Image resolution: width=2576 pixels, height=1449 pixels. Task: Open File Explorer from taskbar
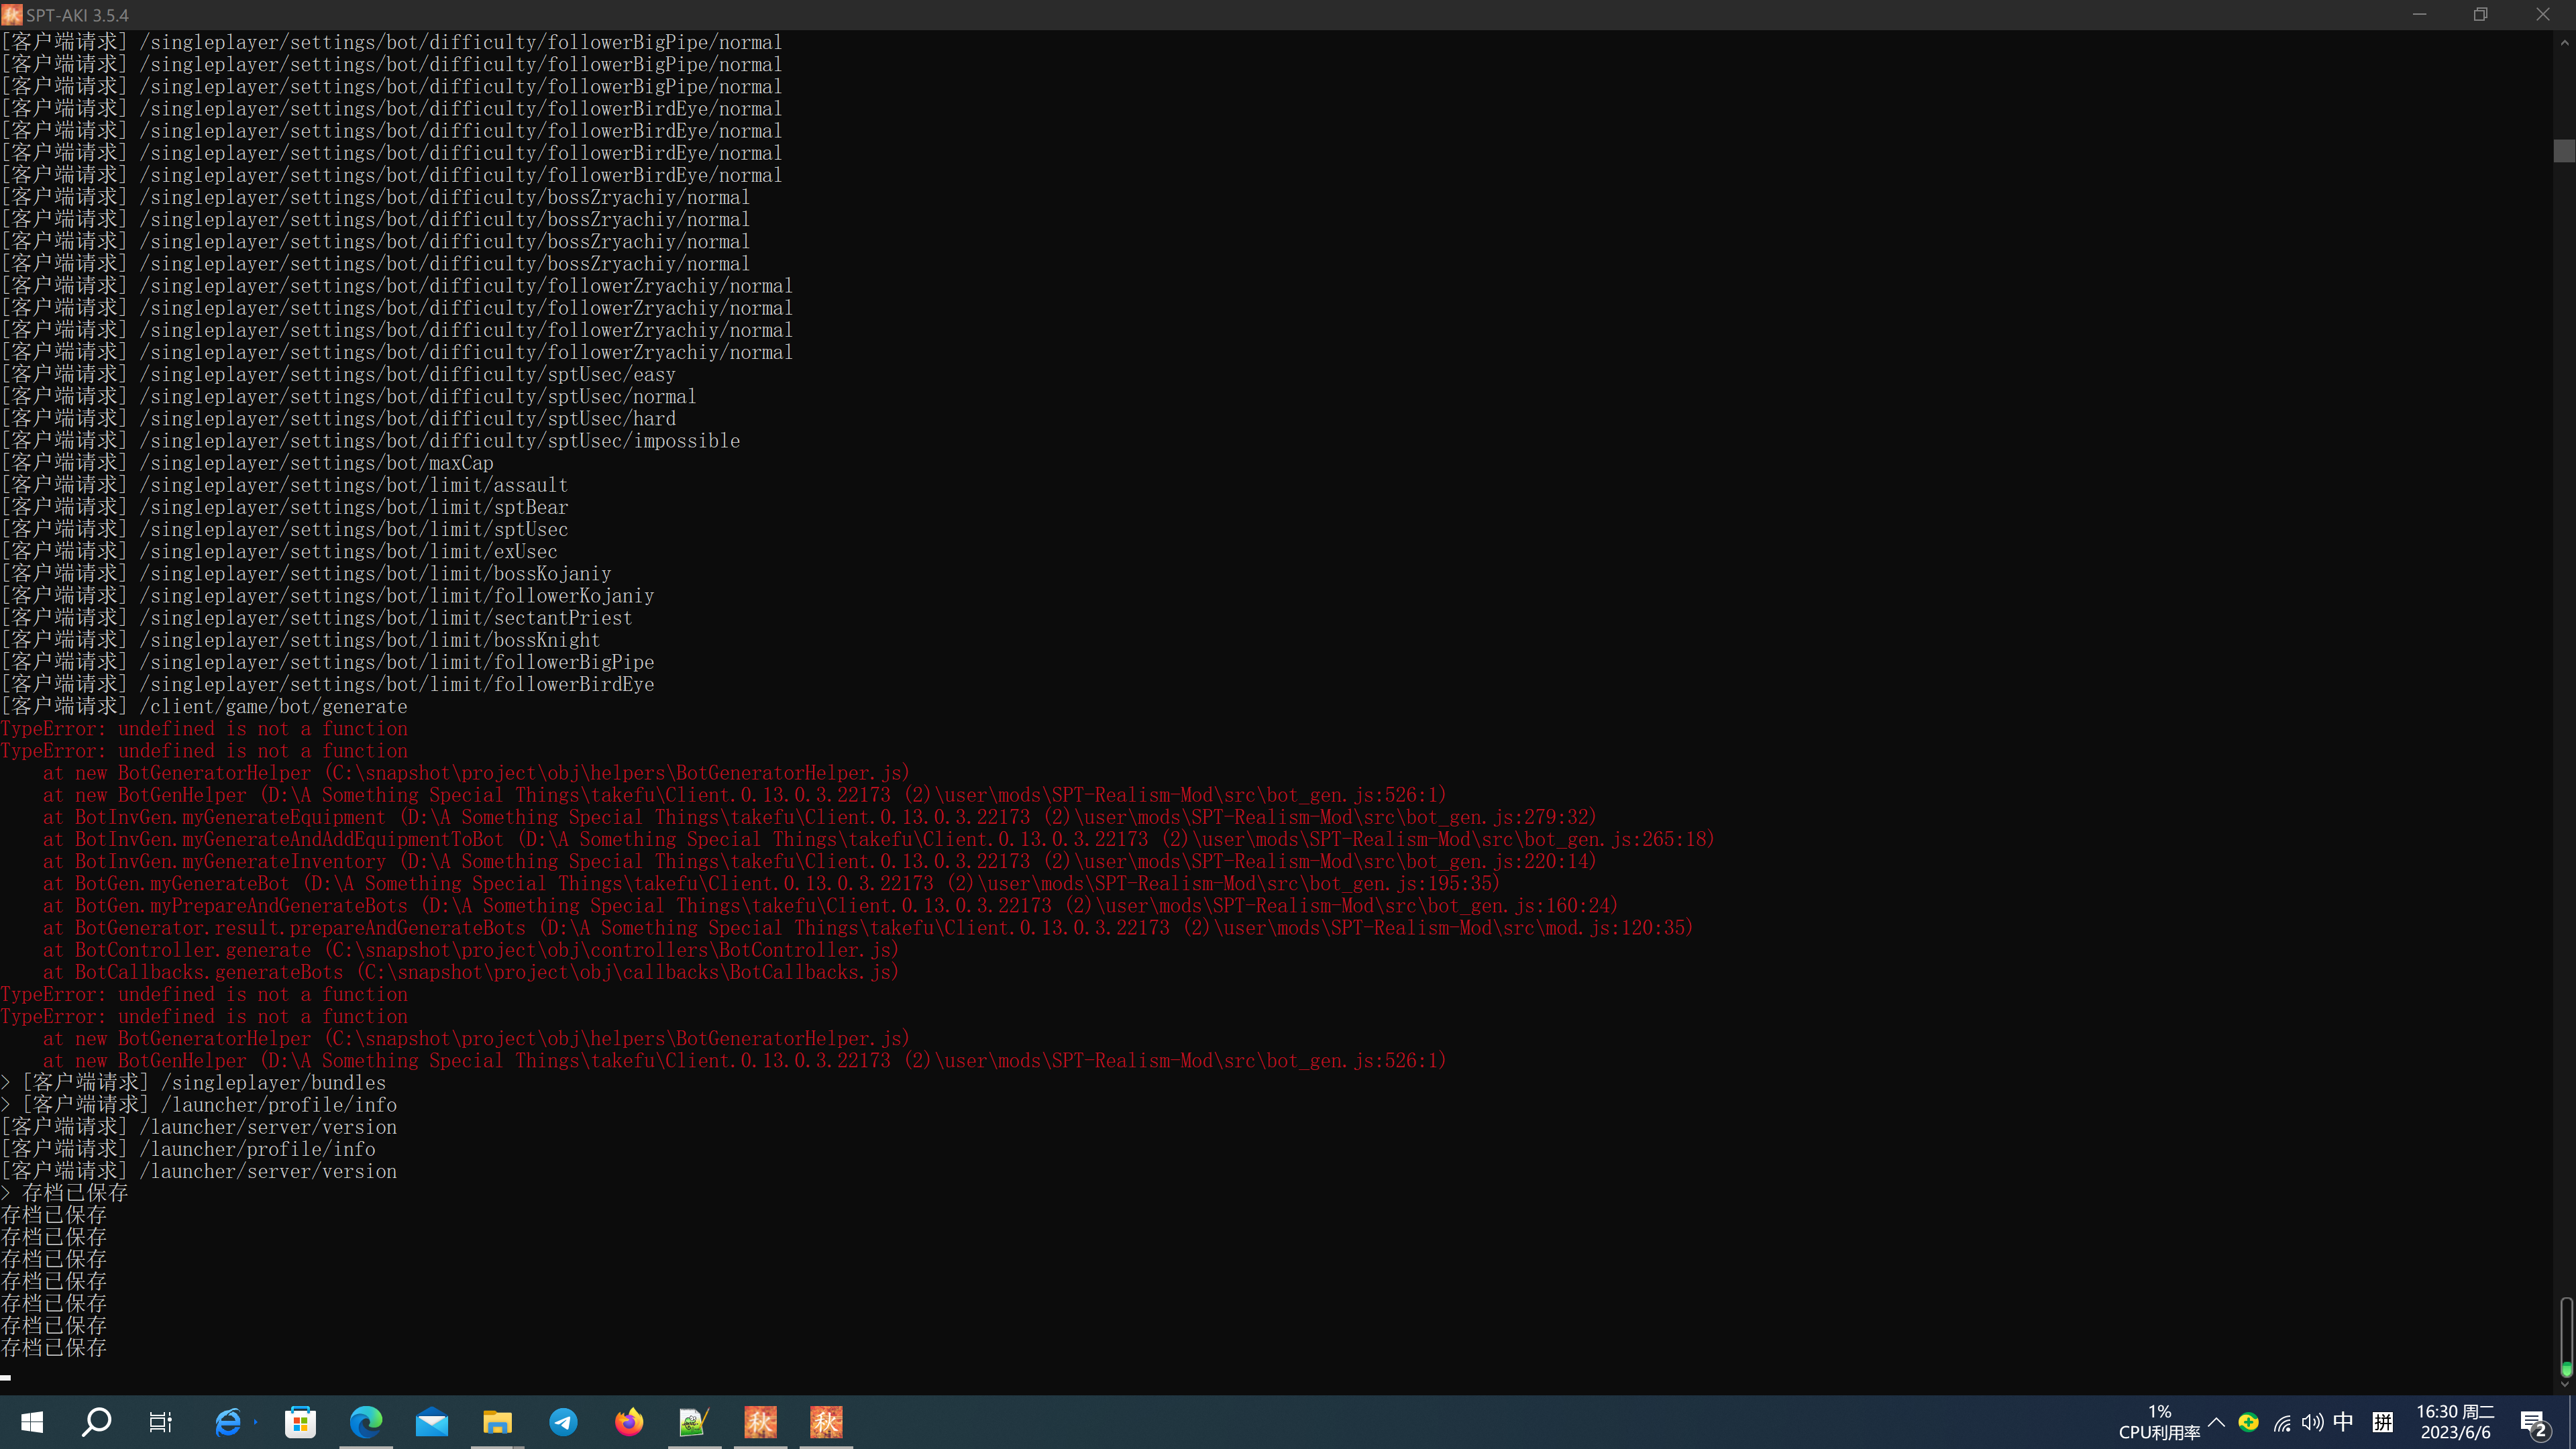pos(497,1422)
